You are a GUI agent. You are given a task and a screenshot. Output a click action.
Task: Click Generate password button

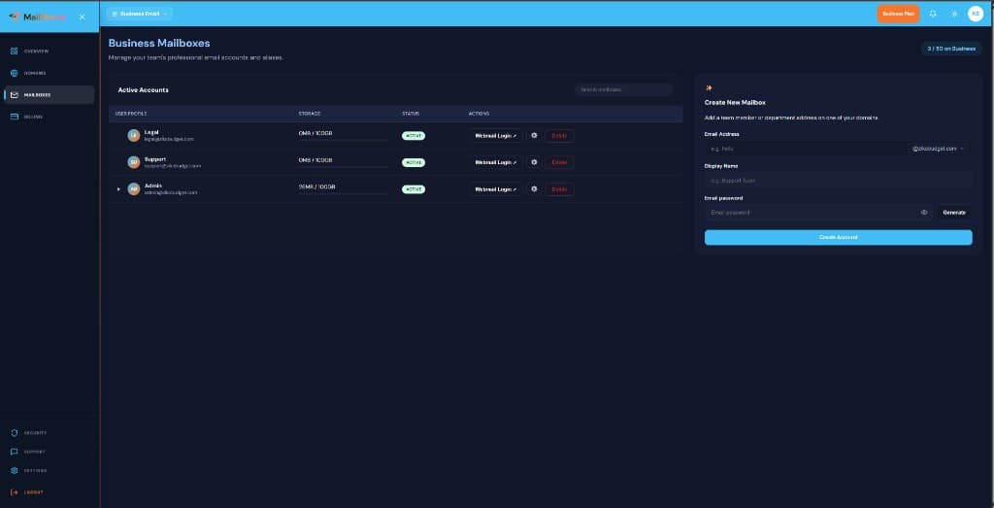coord(954,213)
